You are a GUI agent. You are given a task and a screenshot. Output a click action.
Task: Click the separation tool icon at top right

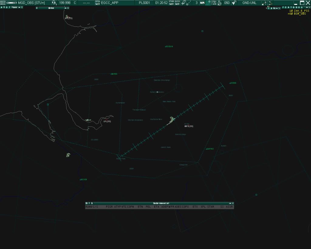(270, 3)
